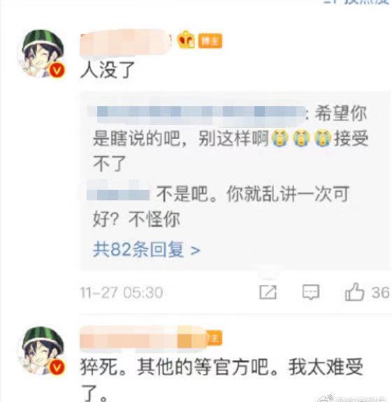Click the first crying emoji in the reply
The image size is (392, 402).
(x=280, y=138)
